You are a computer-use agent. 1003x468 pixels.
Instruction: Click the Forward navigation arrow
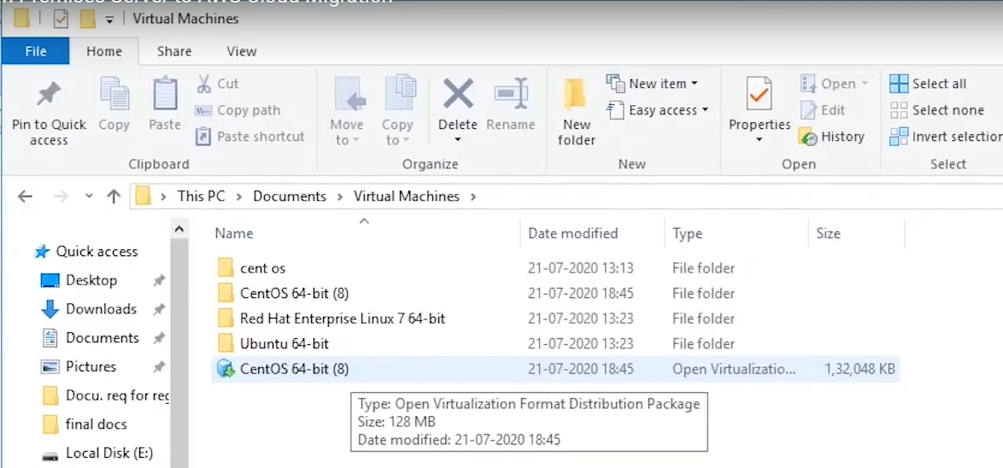61,196
